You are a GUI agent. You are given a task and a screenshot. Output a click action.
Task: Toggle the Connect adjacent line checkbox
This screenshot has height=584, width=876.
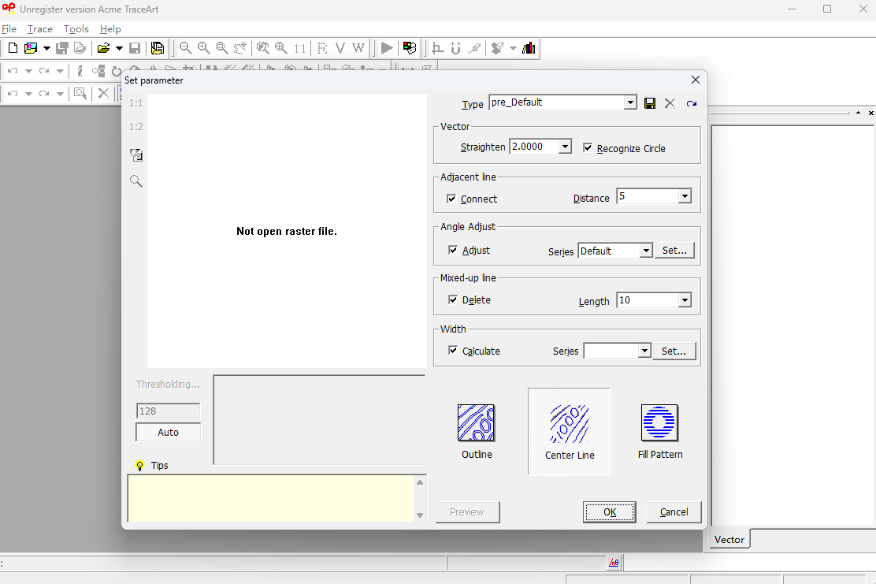451,199
